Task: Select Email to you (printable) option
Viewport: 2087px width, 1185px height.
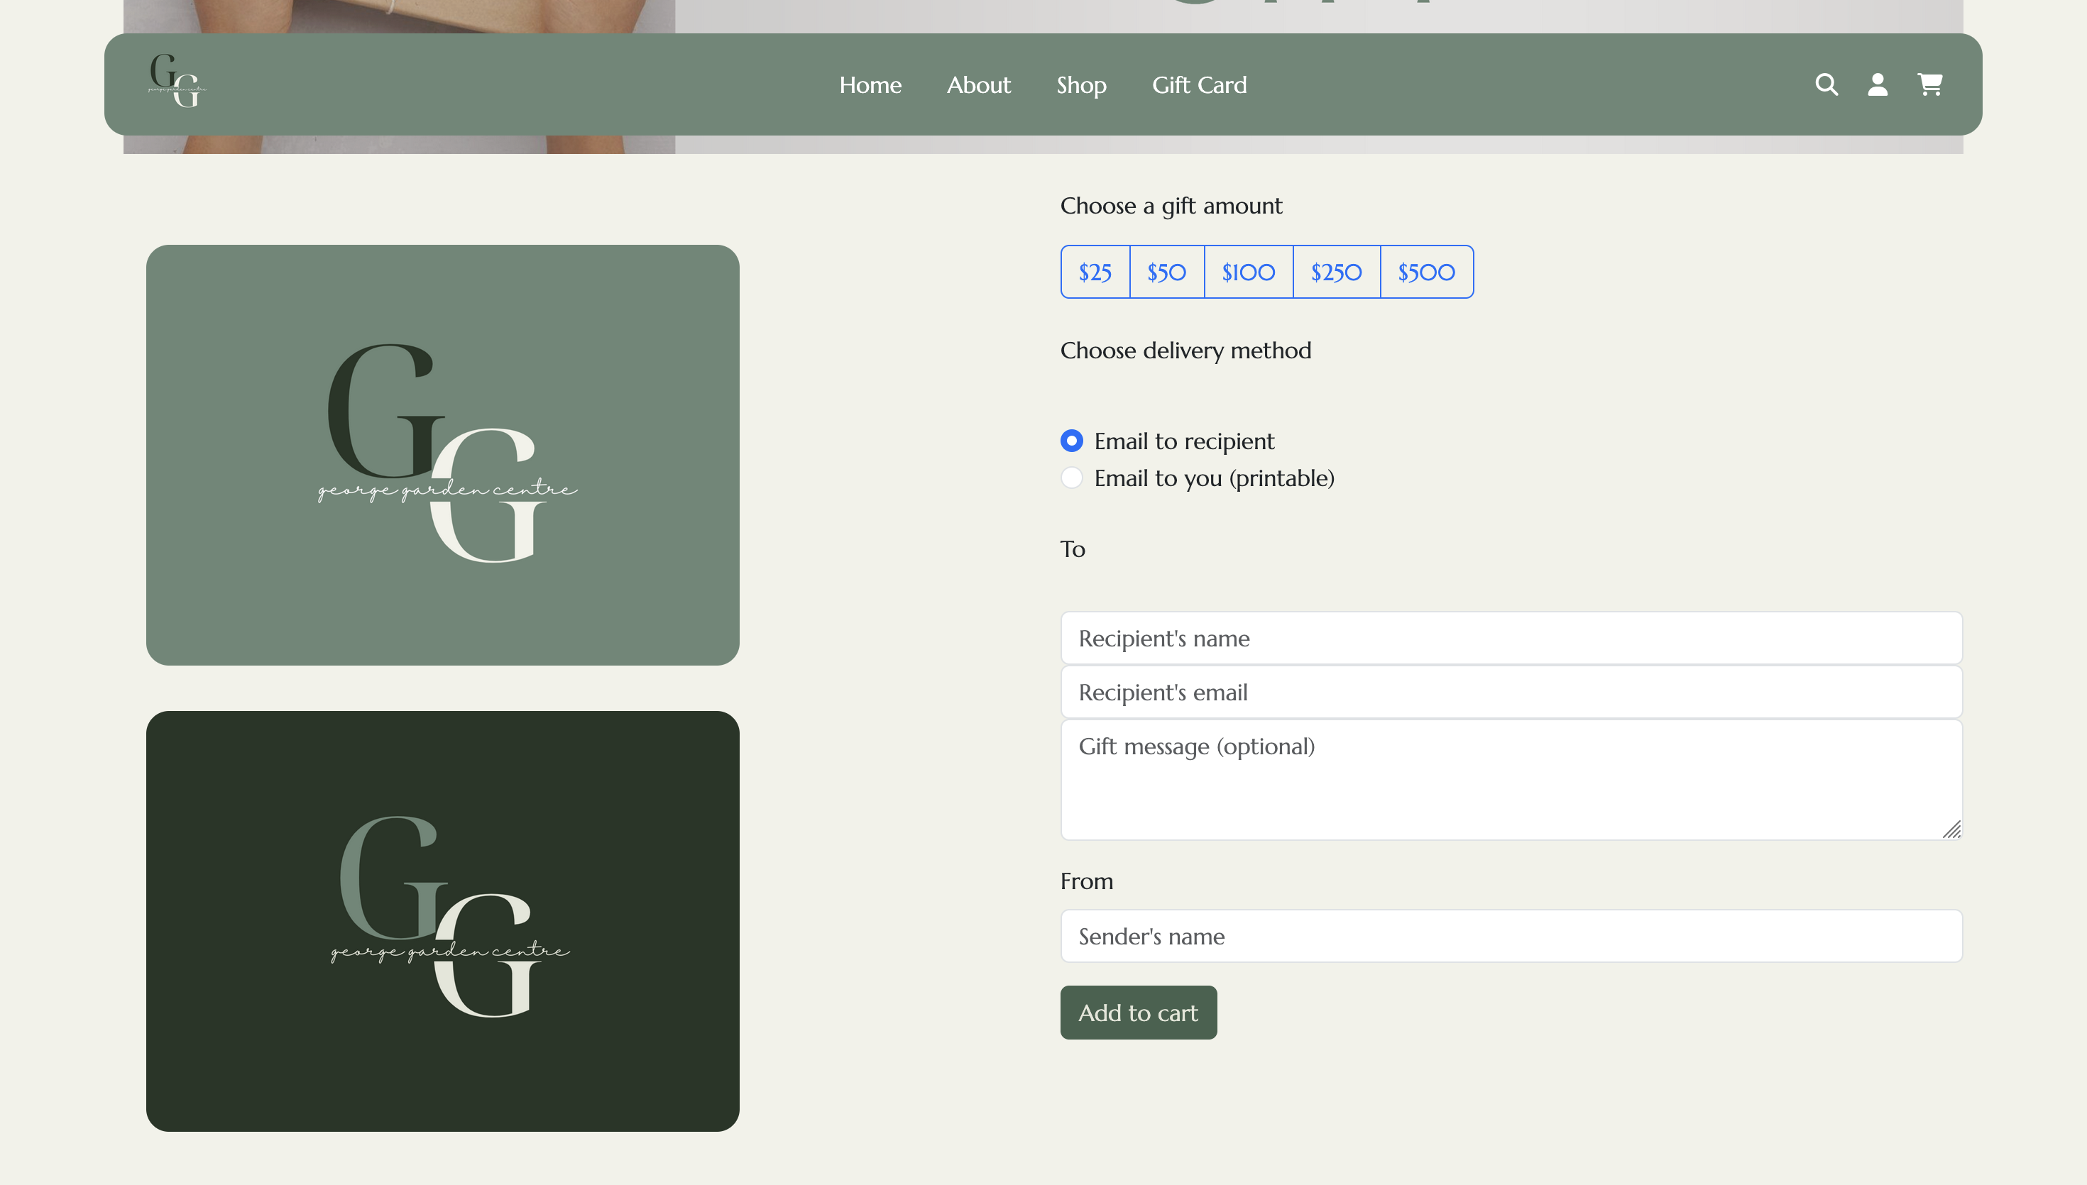Action: pos(1072,478)
